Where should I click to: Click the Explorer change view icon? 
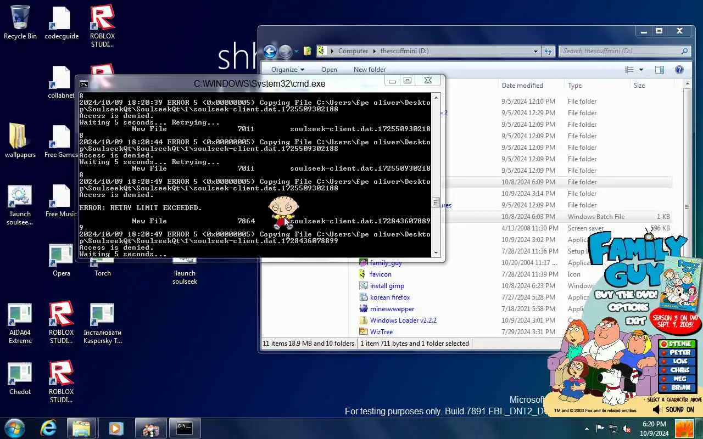629,70
